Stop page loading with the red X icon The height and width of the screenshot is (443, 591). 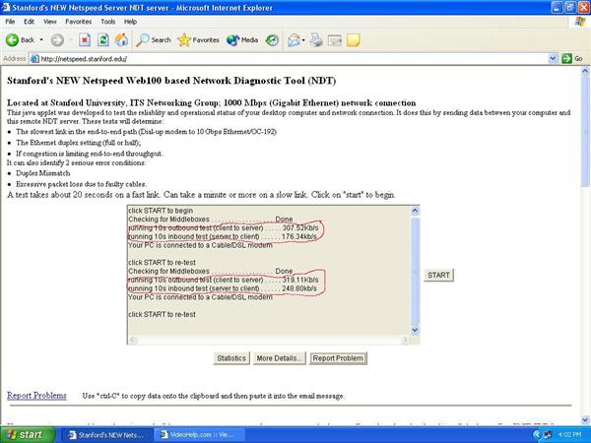pos(85,40)
